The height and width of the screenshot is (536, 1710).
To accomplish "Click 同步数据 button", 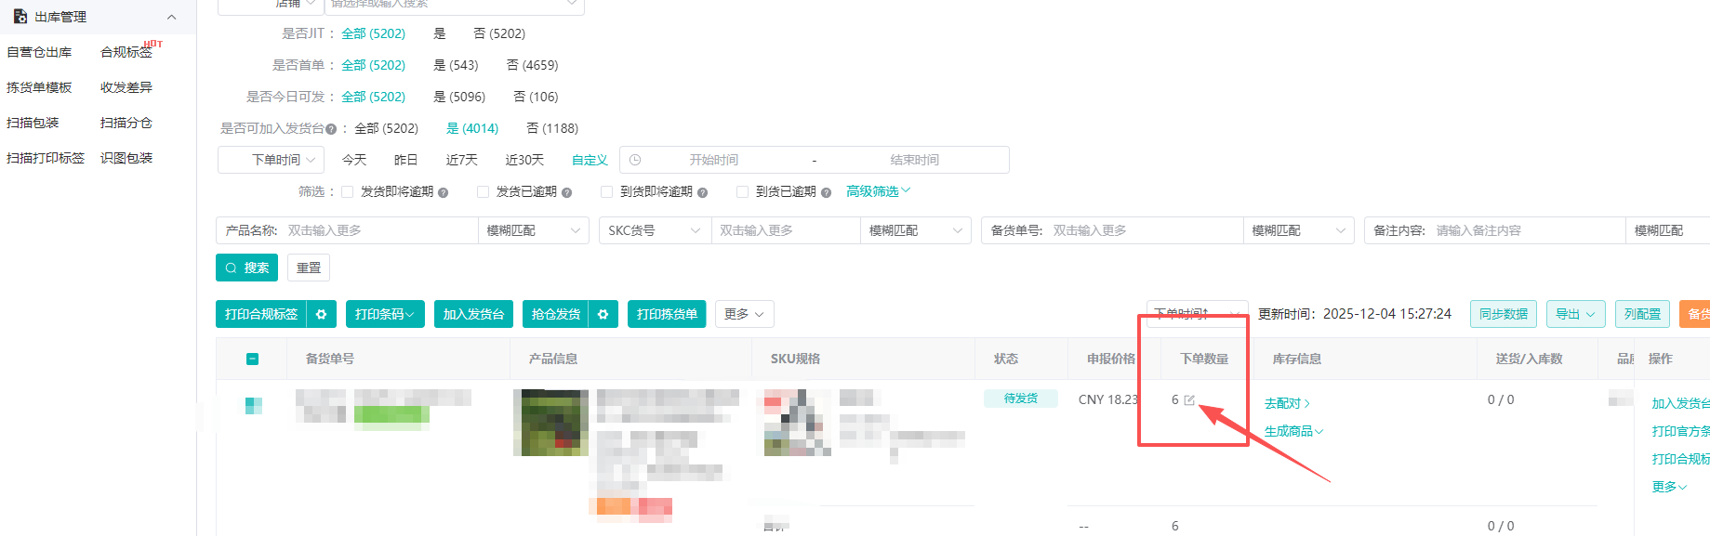I will click(x=1504, y=314).
